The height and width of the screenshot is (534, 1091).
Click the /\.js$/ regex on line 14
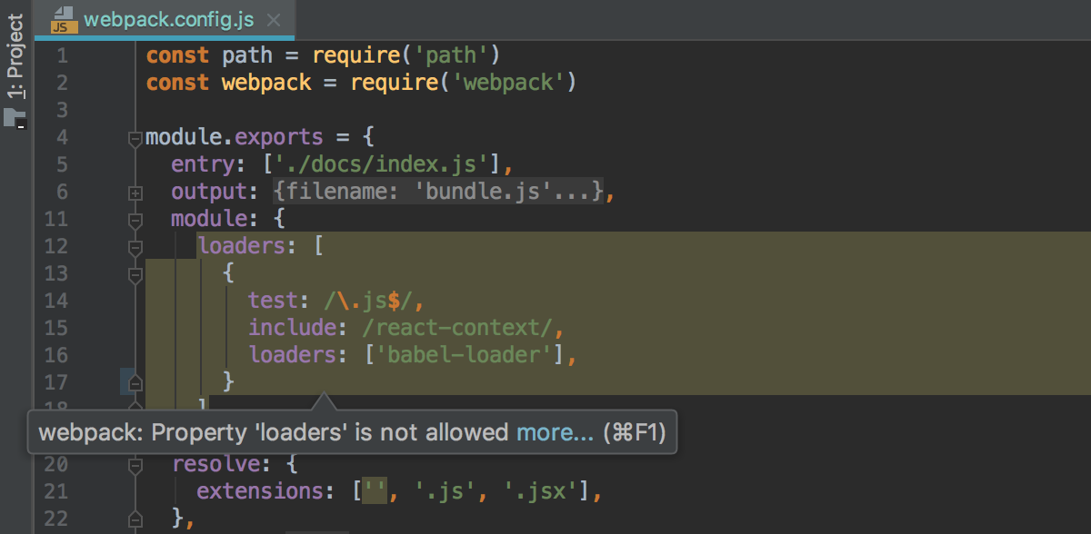[368, 301]
